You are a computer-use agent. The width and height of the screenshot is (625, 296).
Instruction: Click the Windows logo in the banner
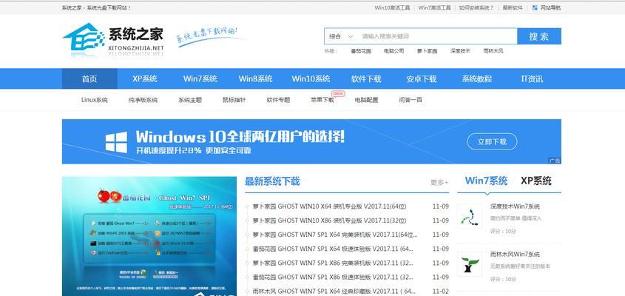click(116, 142)
